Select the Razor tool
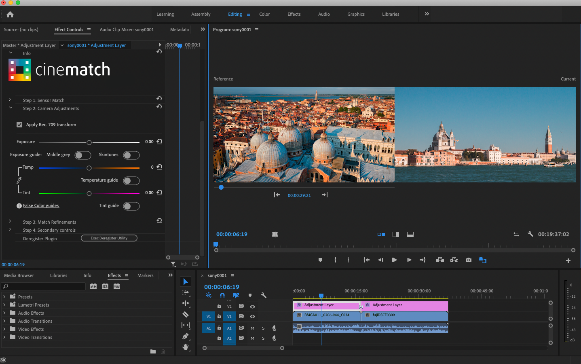This screenshot has height=364, width=581. [186, 314]
